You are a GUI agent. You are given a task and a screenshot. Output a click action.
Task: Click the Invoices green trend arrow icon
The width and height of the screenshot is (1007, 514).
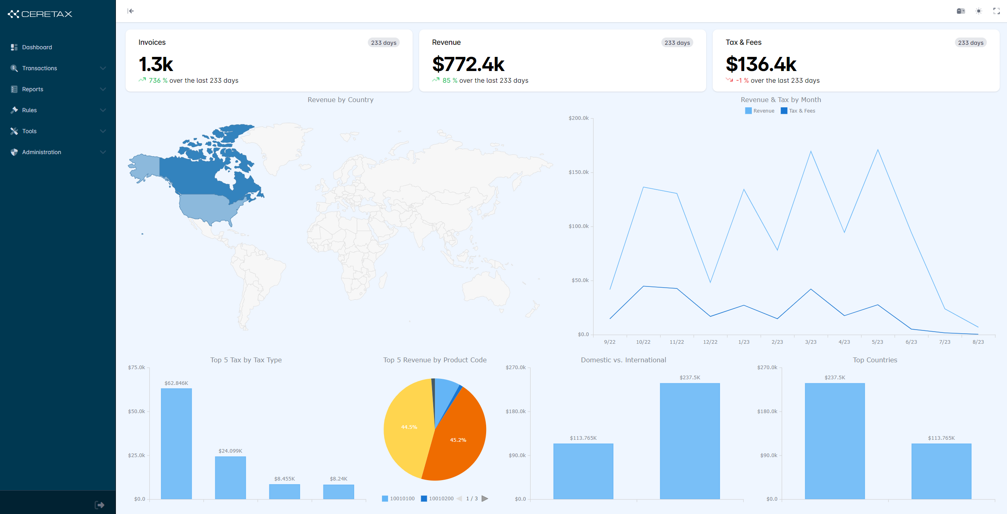[142, 80]
